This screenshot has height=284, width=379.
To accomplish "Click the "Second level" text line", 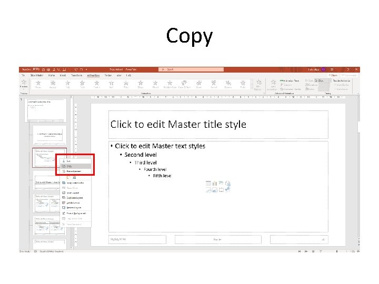I will (x=141, y=155).
